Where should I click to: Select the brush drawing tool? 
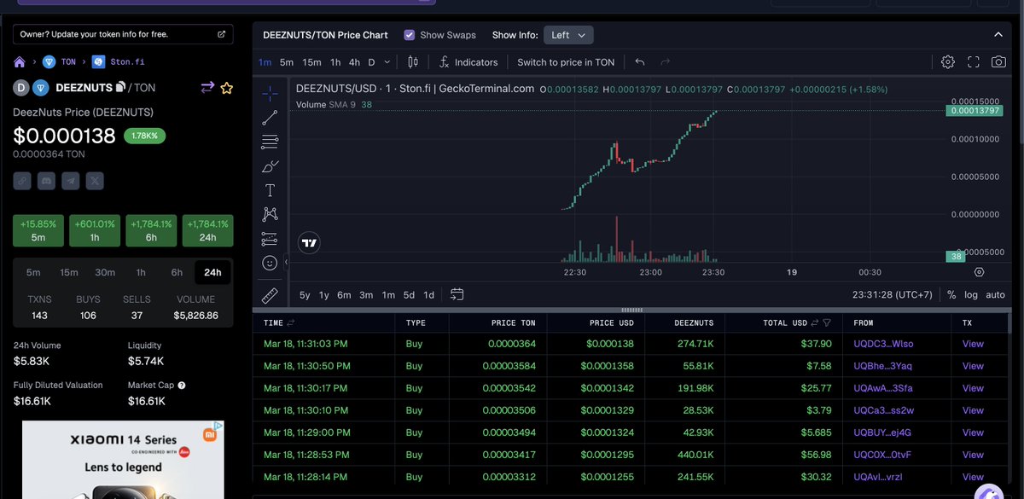coord(270,166)
